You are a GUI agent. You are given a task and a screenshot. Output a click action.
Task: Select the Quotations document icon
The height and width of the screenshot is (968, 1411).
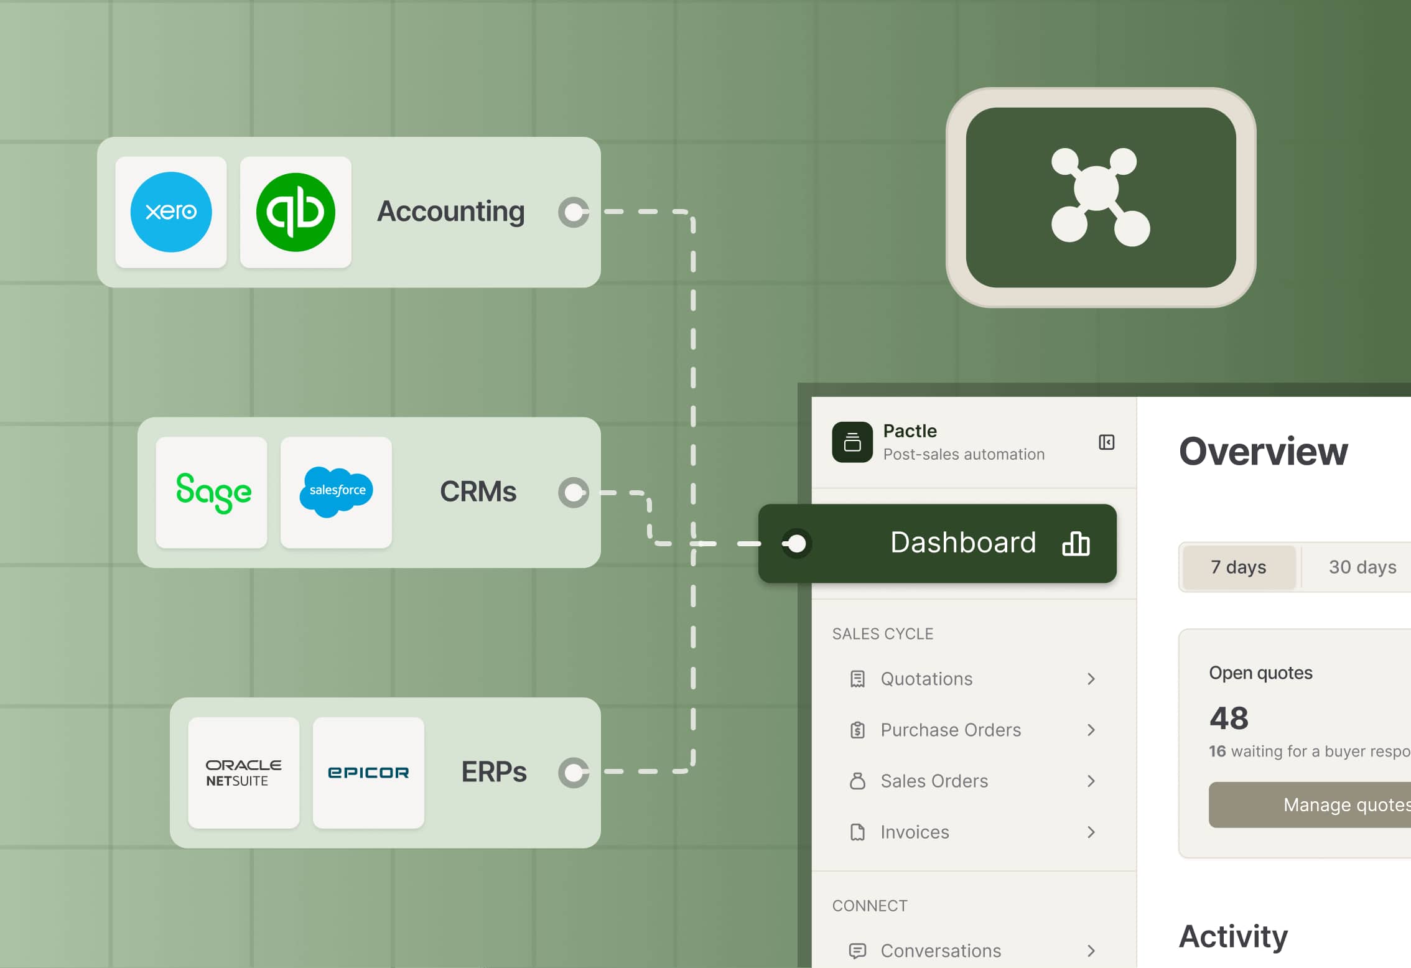click(858, 679)
